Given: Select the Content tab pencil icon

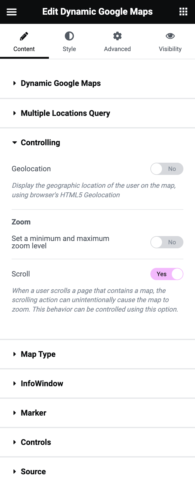Looking at the screenshot, I should [x=24, y=35].
